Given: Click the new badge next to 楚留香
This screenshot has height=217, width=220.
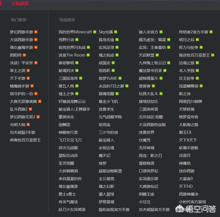Looking at the screenshot, I should [x=153, y=86].
